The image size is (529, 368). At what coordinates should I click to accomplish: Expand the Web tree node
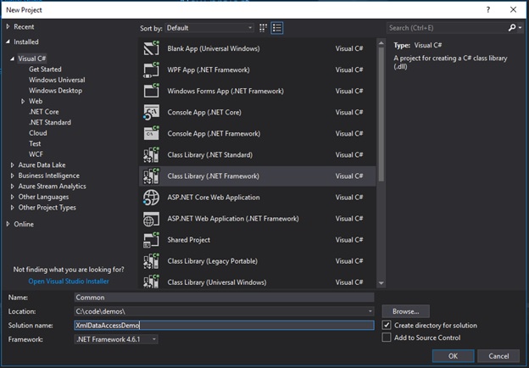coord(23,101)
